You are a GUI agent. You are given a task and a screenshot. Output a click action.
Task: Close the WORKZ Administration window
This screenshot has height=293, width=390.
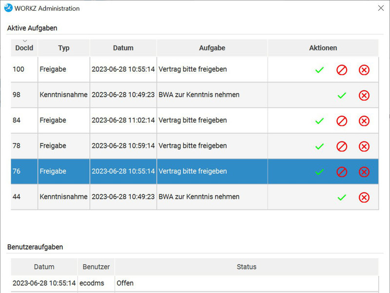[x=381, y=8]
